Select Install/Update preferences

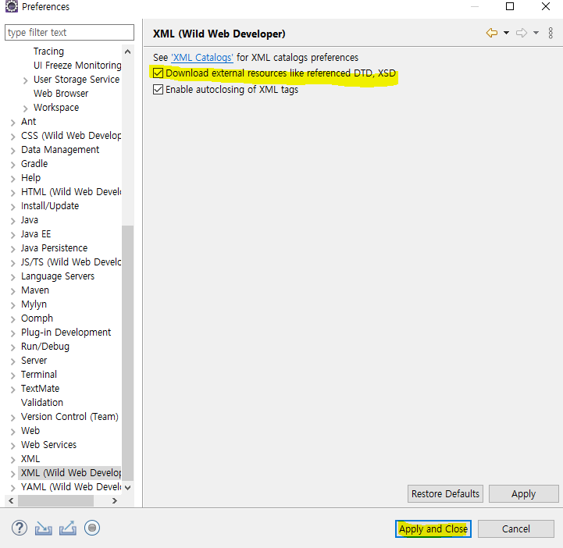point(49,205)
